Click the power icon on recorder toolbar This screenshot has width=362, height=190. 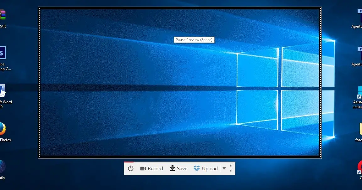click(131, 169)
